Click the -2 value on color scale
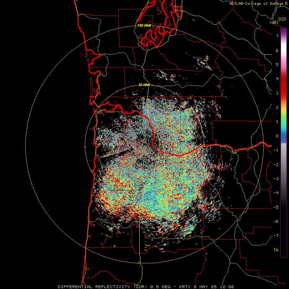This screenshot has width=289, height=289. (x=276, y=164)
